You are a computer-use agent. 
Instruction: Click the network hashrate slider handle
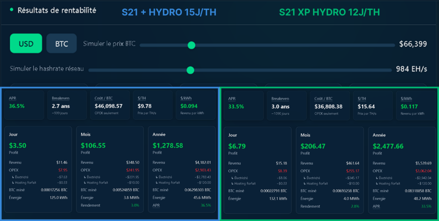[x=190, y=70]
